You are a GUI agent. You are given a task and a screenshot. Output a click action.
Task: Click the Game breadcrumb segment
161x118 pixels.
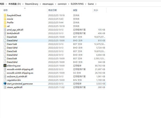91,4
